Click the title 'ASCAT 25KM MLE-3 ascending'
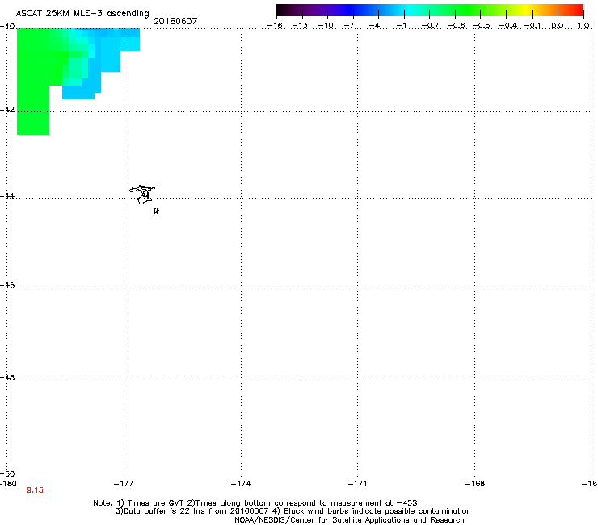Image resolution: width=598 pixels, height=525 pixels. tap(82, 14)
